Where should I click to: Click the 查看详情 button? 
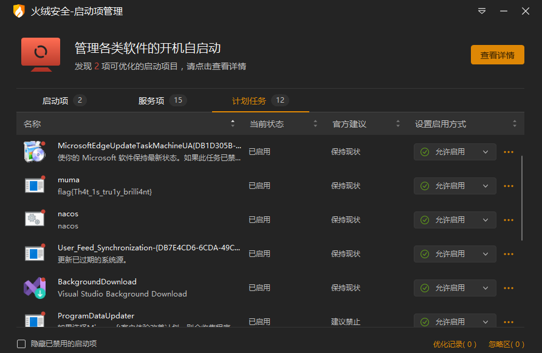click(498, 55)
